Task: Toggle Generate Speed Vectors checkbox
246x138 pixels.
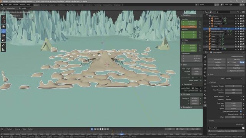Action: point(241,112)
